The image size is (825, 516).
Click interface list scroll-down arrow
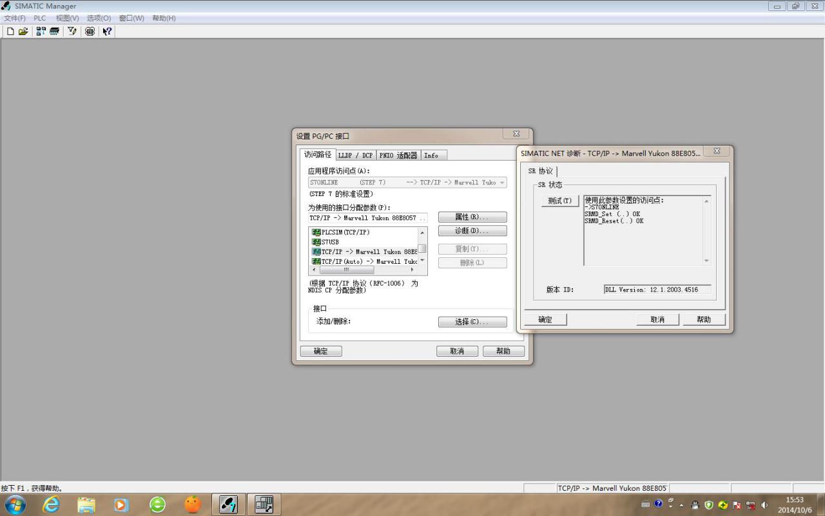pyautogui.click(x=423, y=261)
